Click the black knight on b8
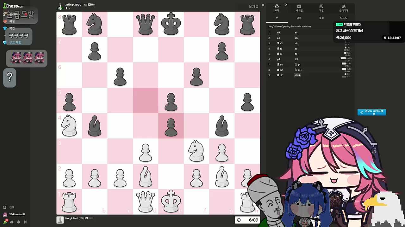The width and height of the screenshot is (405, 227). 95,24
